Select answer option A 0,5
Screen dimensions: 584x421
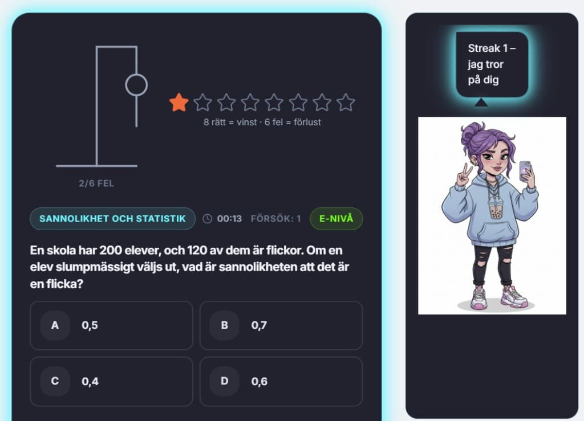click(x=111, y=325)
